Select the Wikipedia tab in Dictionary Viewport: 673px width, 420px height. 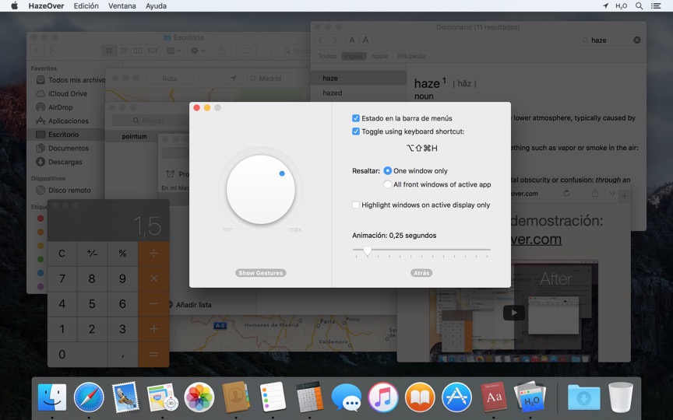point(411,56)
